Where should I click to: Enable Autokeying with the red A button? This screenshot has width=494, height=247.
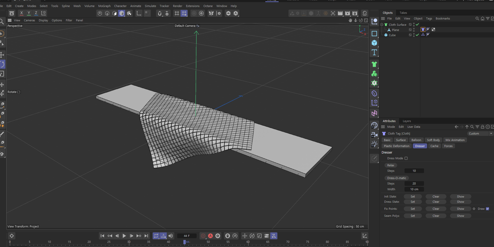click(210, 236)
